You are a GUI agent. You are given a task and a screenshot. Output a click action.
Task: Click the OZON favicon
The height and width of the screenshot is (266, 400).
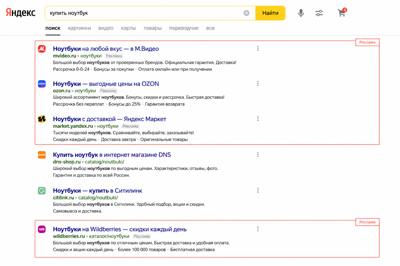point(42,84)
